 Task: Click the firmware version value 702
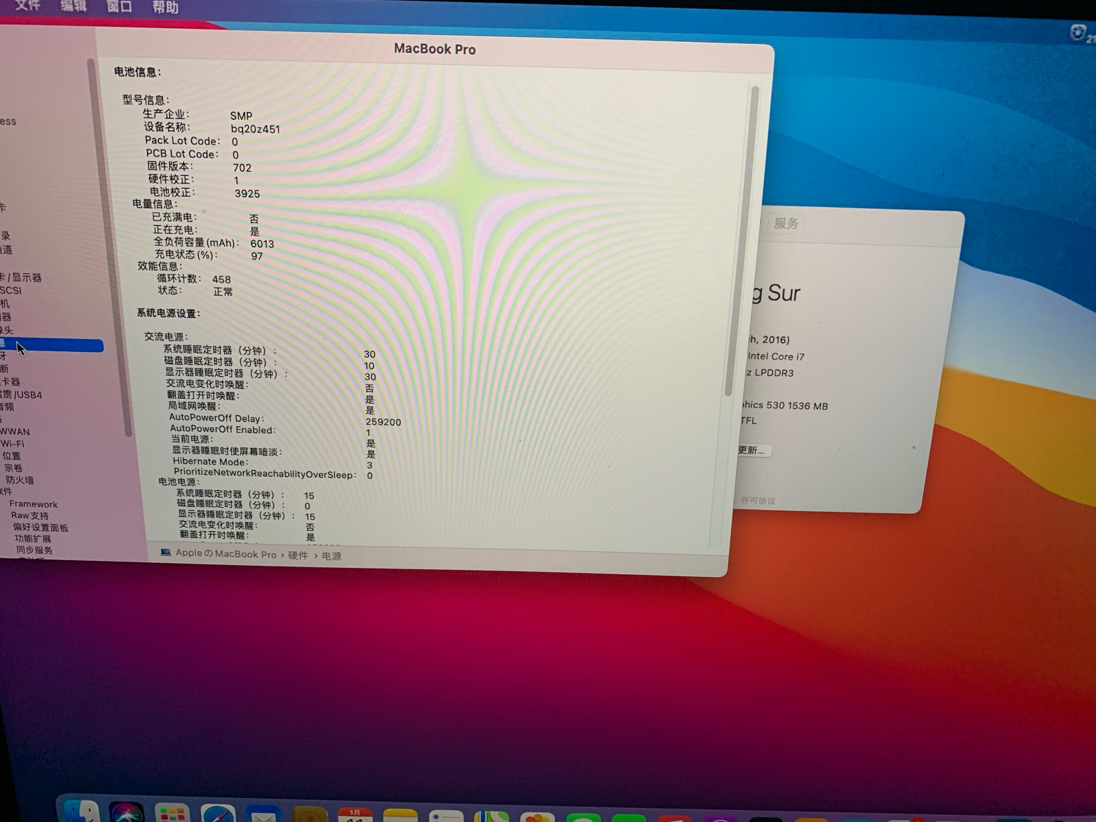tap(242, 168)
